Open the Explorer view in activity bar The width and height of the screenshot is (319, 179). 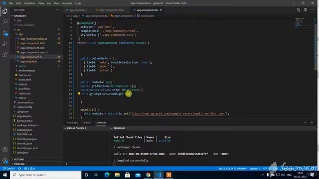click(x=5, y=11)
